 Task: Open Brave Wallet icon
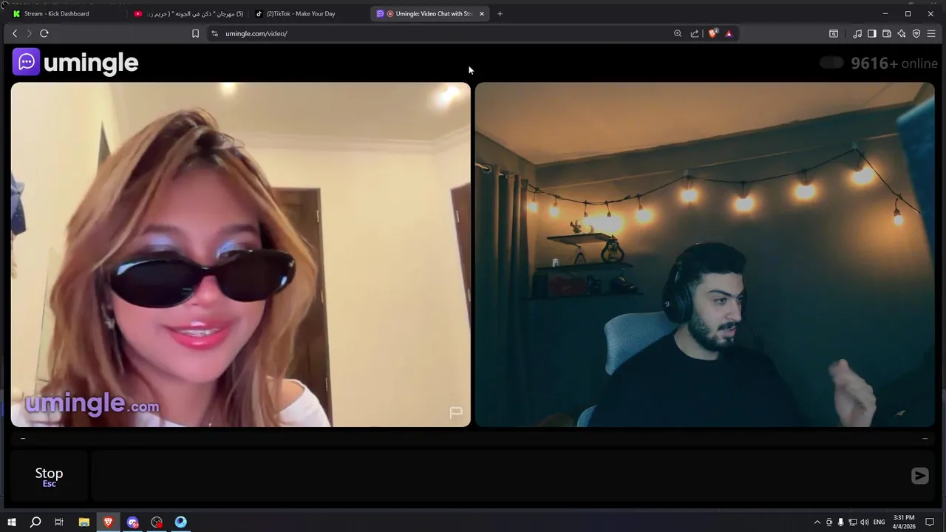coord(887,33)
